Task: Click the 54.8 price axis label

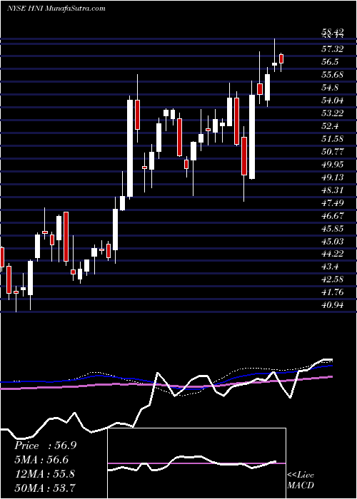Action: tap(331, 88)
